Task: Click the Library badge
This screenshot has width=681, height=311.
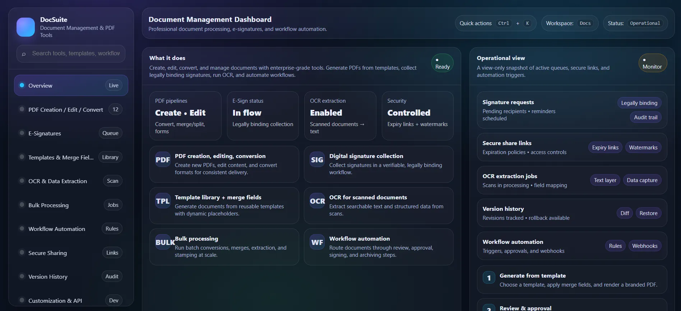Action: tap(110, 157)
